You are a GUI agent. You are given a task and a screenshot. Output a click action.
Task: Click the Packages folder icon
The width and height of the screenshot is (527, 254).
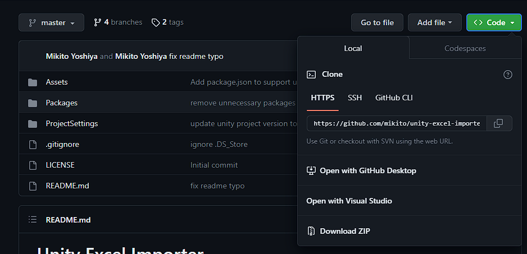pos(33,103)
